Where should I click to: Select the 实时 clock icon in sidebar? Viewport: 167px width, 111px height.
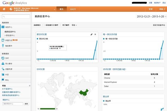(3, 58)
